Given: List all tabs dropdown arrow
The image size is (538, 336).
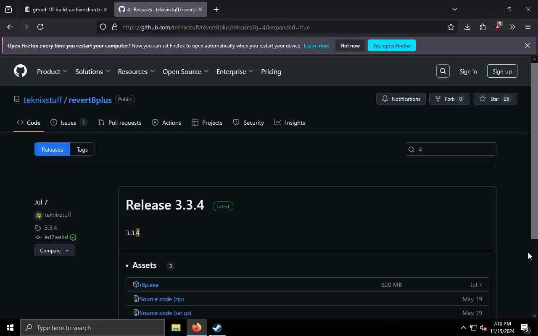Looking at the screenshot, I should tap(454, 9).
